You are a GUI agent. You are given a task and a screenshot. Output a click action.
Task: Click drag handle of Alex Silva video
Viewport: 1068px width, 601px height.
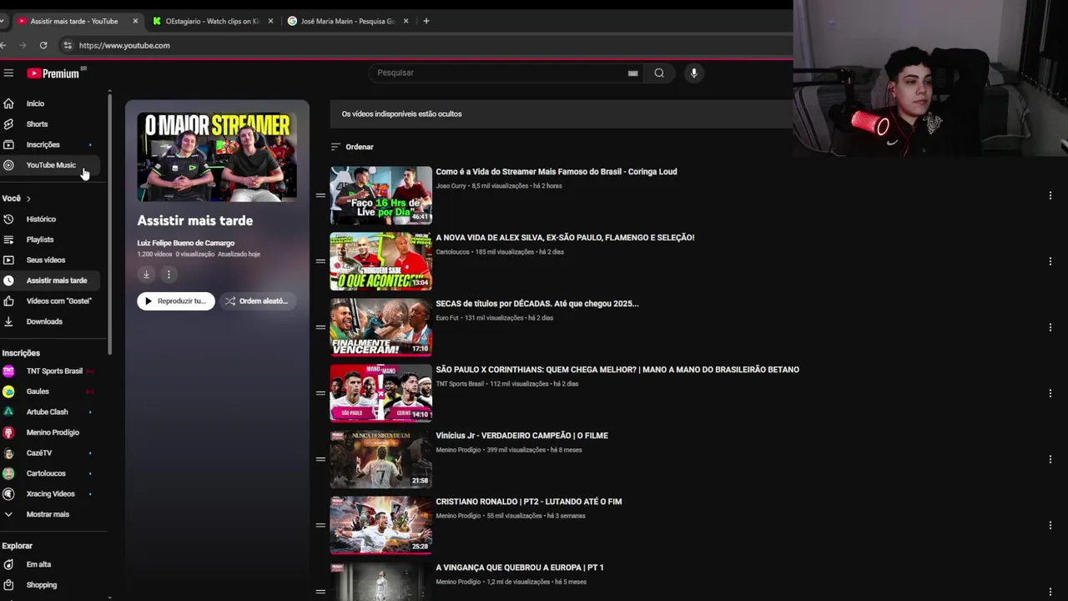(320, 261)
